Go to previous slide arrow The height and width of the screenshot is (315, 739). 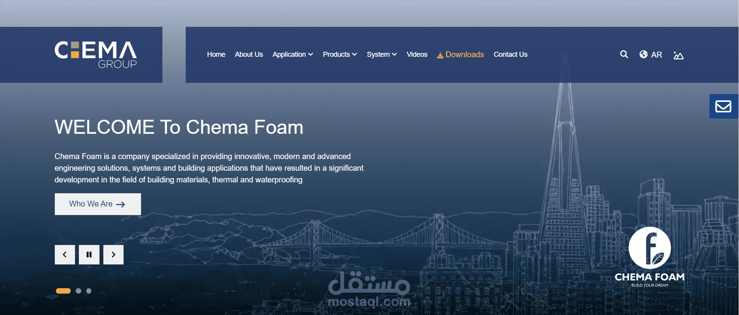tap(65, 255)
